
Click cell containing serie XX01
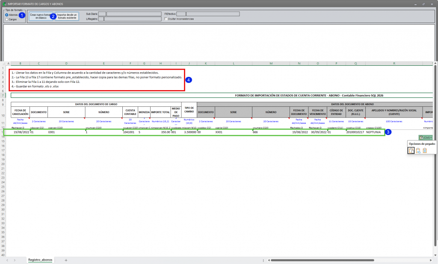pos(234,132)
